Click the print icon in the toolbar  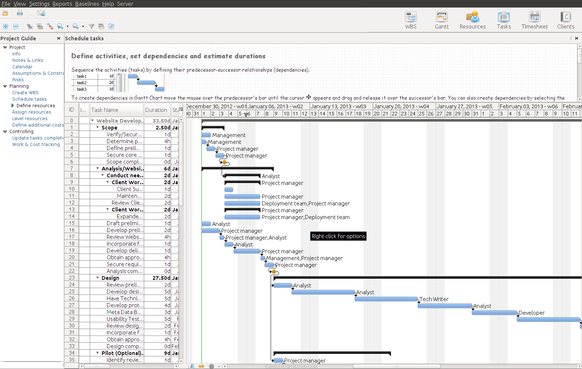[x=20, y=13]
